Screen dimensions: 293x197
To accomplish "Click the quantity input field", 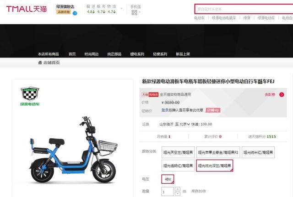I will pos(168,192).
